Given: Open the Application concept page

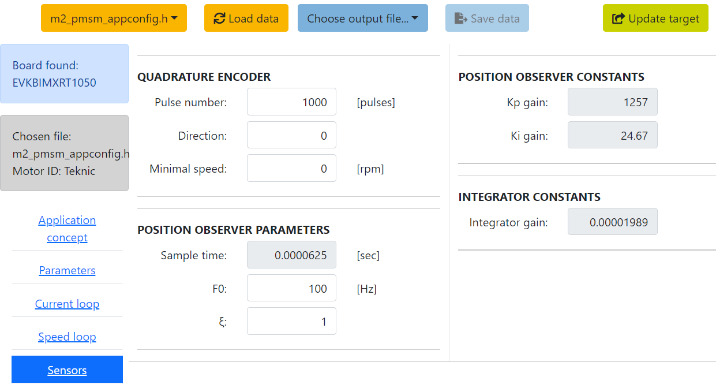Looking at the screenshot, I should click(67, 229).
